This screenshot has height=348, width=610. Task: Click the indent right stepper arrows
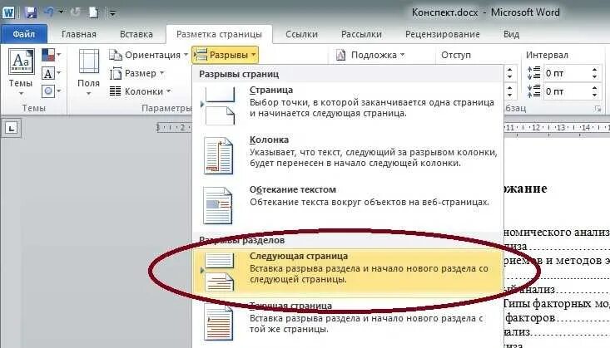coord(509,91)
